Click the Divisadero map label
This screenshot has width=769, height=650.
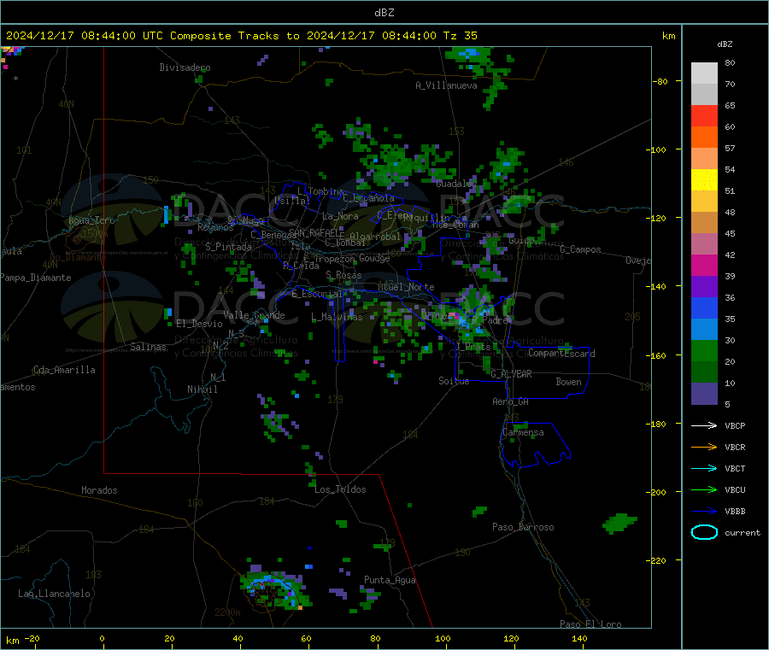tap(185, 67)
